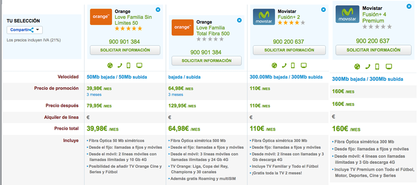Click internet globe icon under Fusión+ 2
Screen dimensions: 417x185
(275, 66)
